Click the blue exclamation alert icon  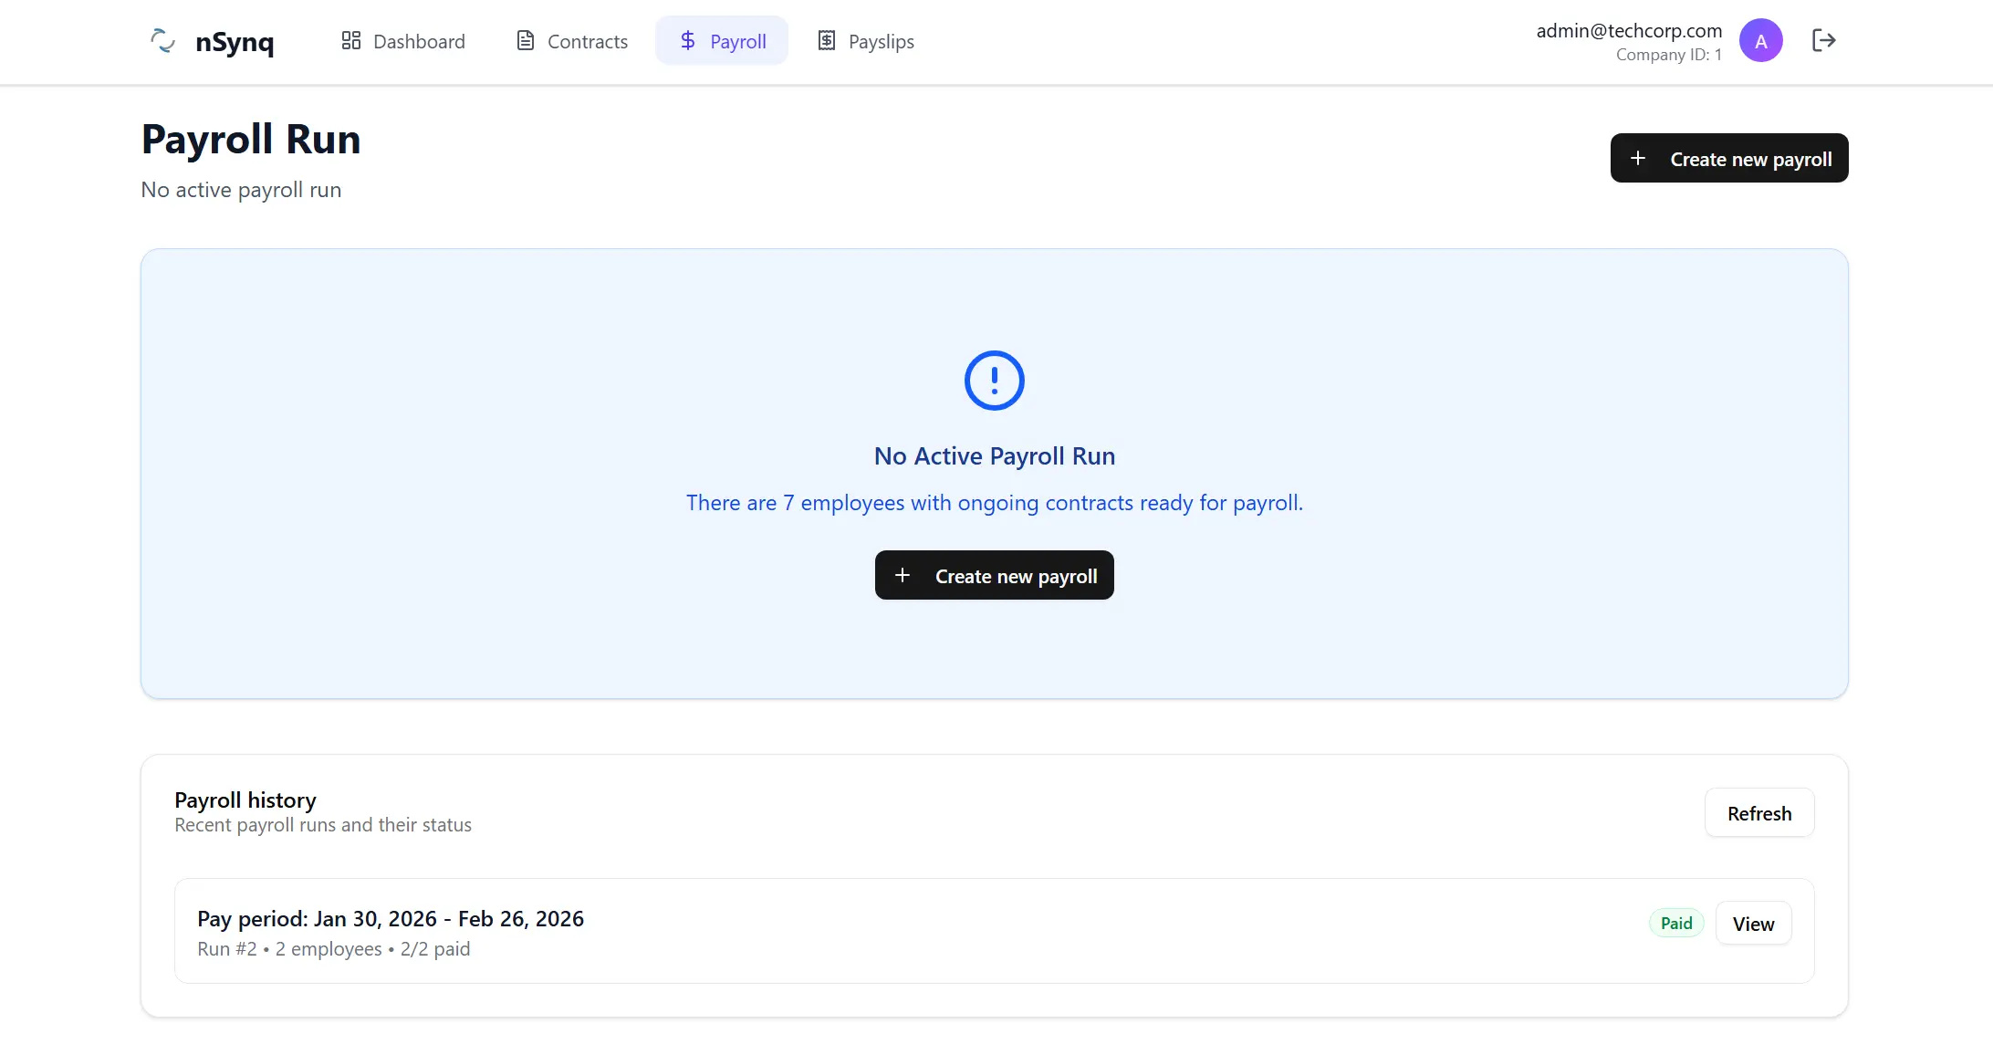[994, 381]
